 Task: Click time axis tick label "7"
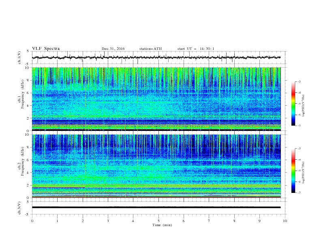coord(209,221)
